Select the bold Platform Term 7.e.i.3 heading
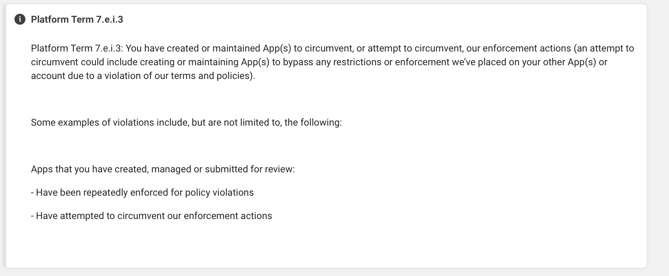This screenshot has height=276, width=669. [77, 20]
